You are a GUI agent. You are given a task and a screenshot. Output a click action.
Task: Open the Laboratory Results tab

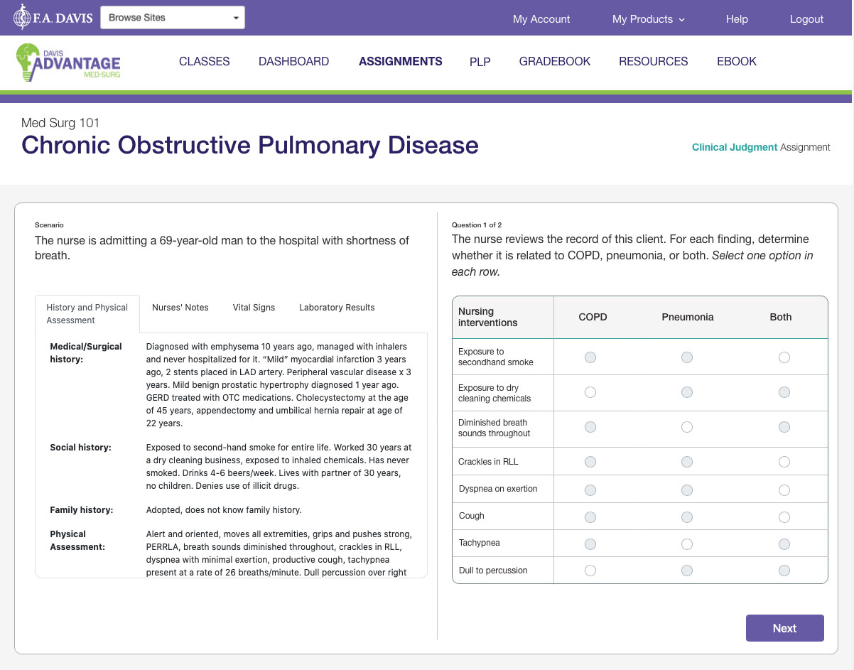[337, 308]
